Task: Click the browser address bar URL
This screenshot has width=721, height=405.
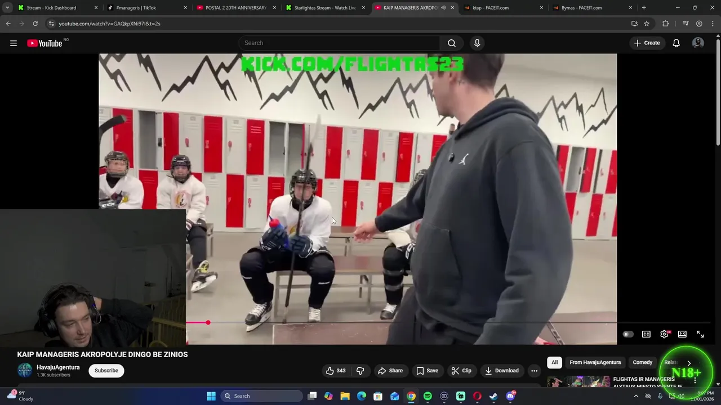Action: (x=109, y=24)
